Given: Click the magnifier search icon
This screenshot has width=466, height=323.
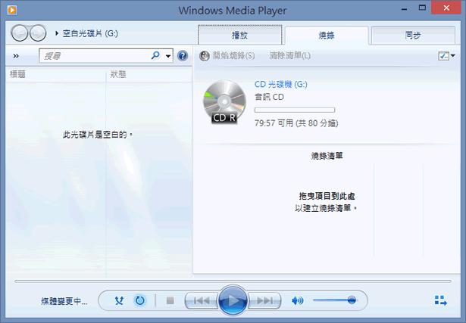Looking at the screenshot, I should tap(155, 55).
